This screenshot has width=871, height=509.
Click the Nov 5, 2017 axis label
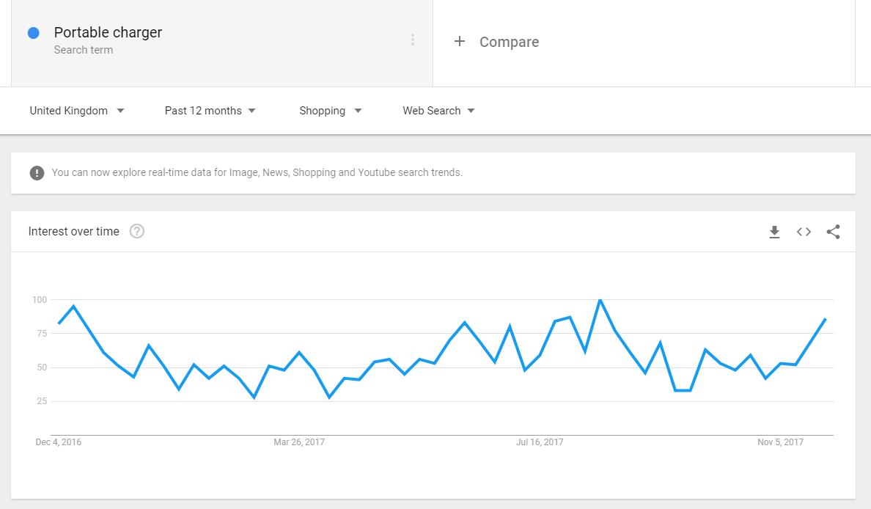coord(781,442)
